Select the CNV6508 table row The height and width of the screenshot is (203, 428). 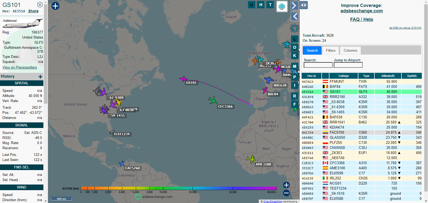click(x=362, y=148)
